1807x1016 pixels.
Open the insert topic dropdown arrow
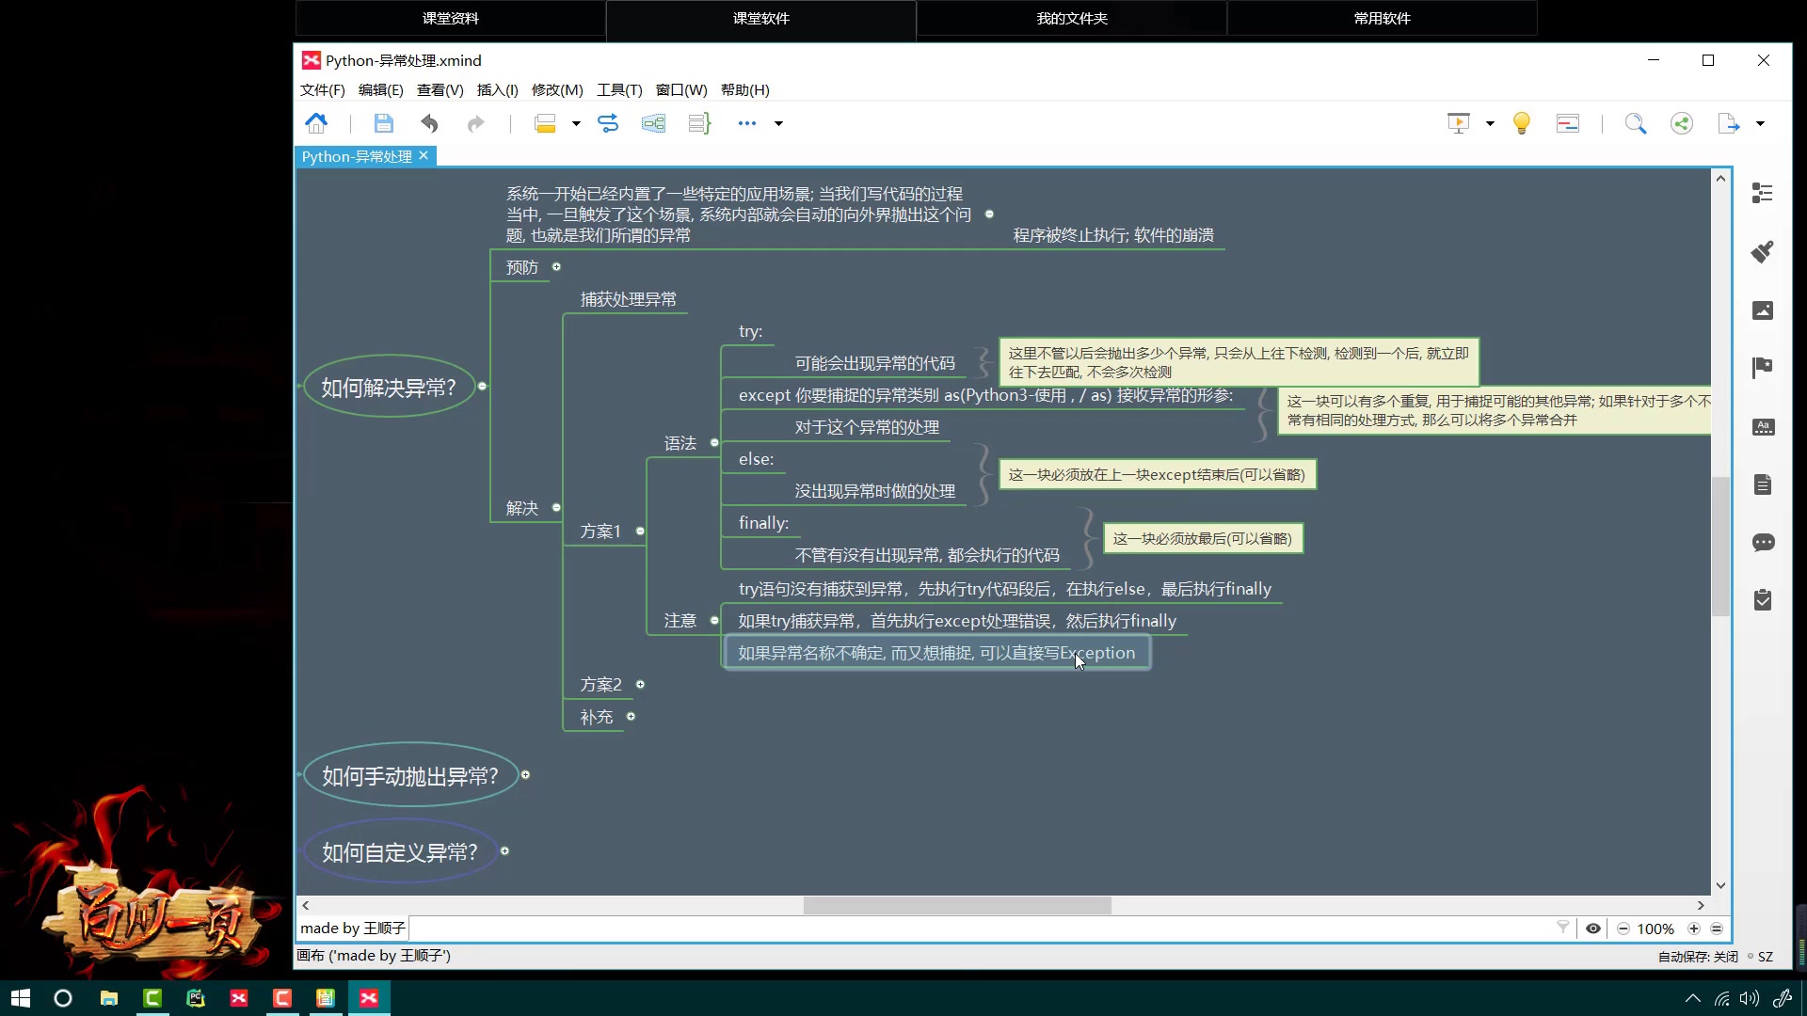pyautogui.click(x=575, y=123)
